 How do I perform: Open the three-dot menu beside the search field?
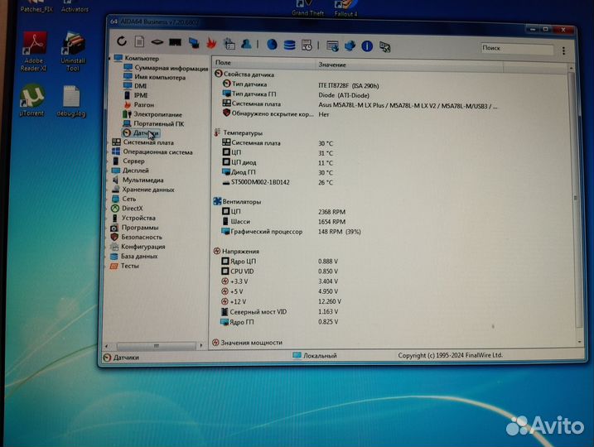coord(565,49)
